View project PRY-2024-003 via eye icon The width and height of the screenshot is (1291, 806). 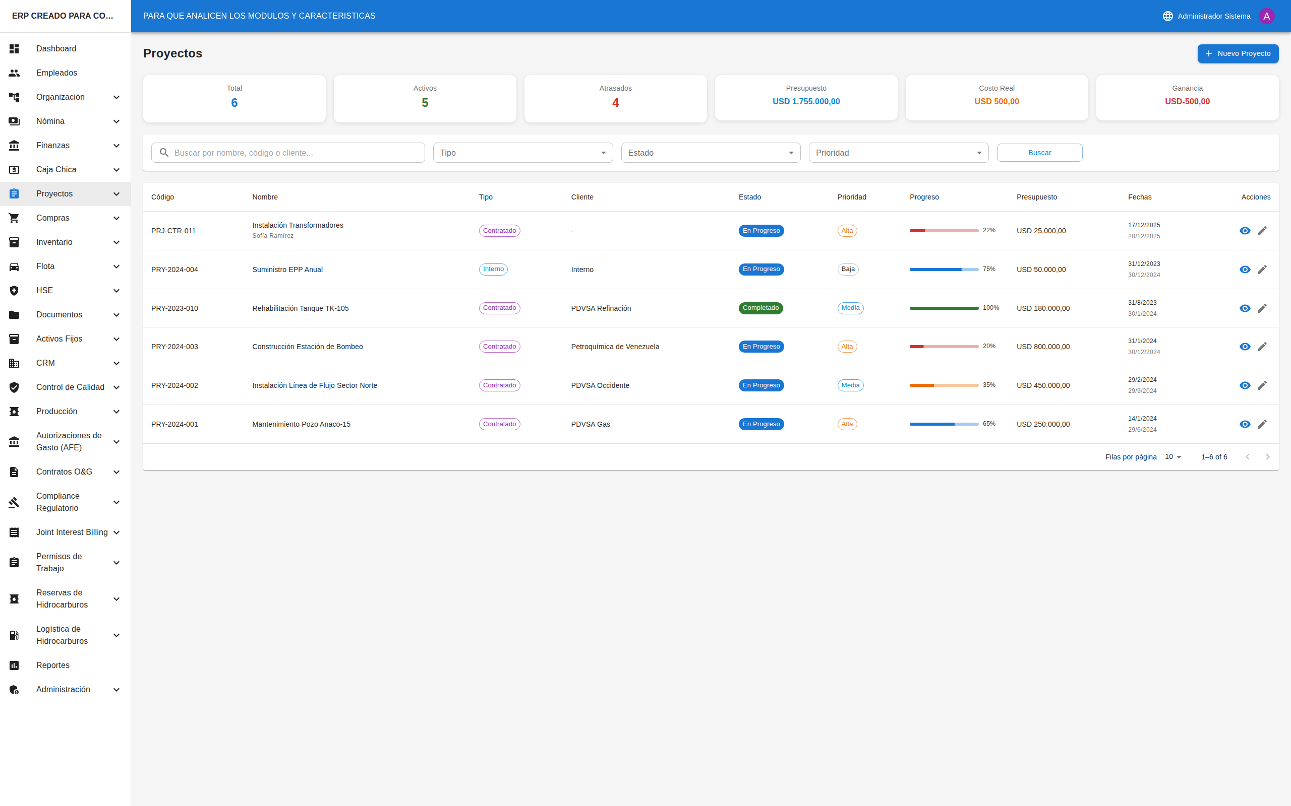pyautogui.click(x=1245, y=347)
